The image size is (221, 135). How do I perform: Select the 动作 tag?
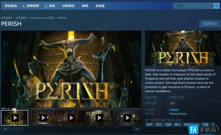pos(149,125)
